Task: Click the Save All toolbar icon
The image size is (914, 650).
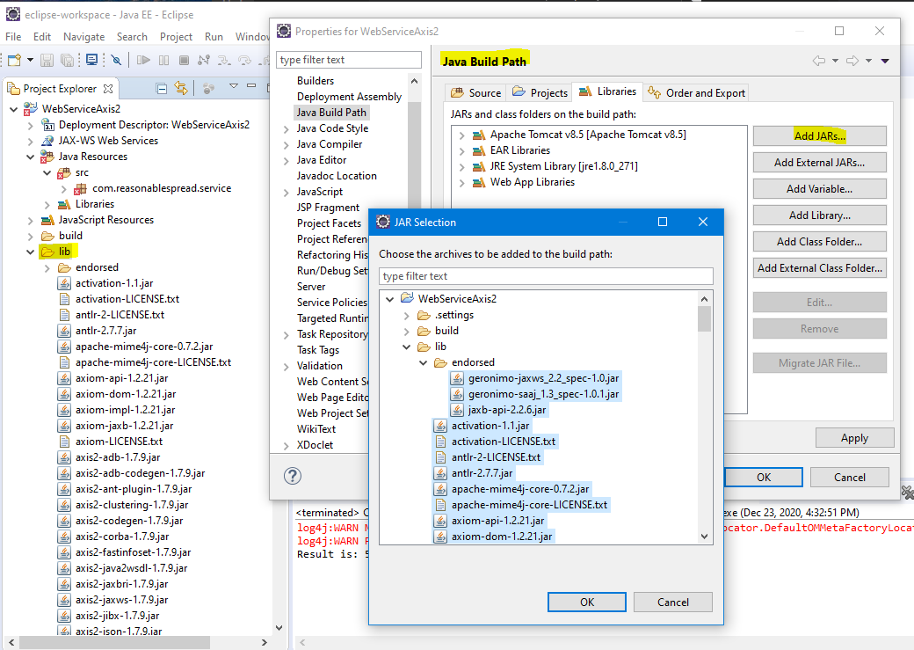Action: coord(68,60)
